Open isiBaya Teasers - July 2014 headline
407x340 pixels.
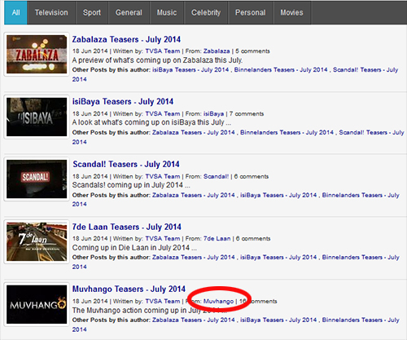point(123,102)
